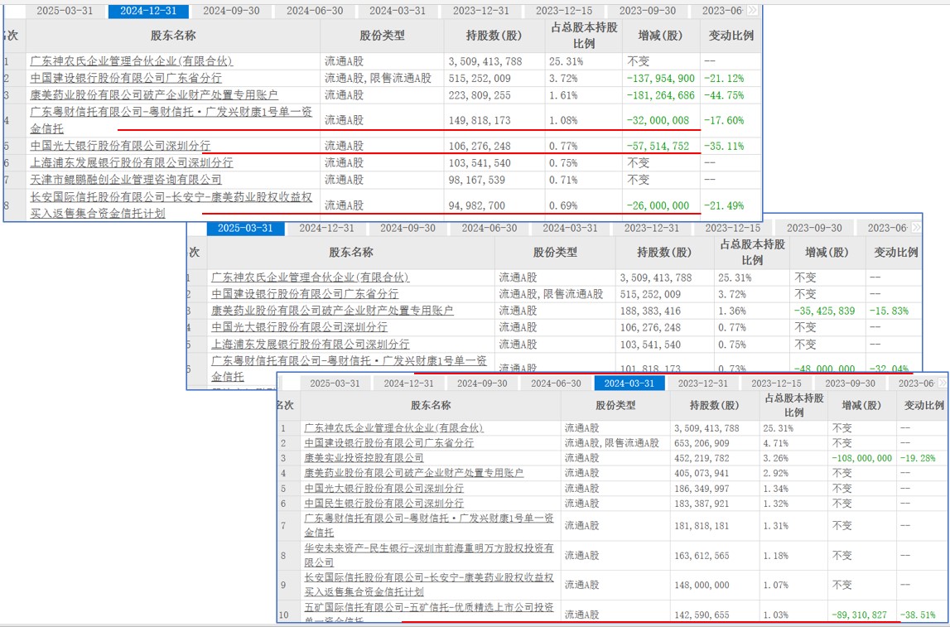Switch the top table to the 2025-03-31 tab
Viewport: 950px width, 627px height.
65,11
